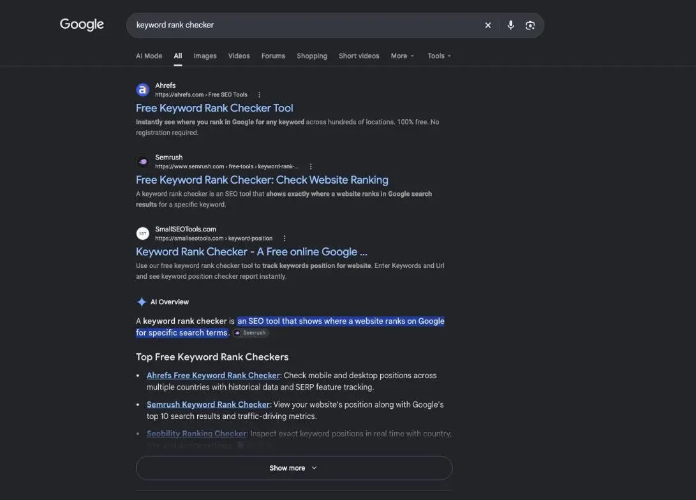Open Keyword Rank Checker - A Free online Google link
Viewport: 696px width, 500px height.
(x=252, y=252)
